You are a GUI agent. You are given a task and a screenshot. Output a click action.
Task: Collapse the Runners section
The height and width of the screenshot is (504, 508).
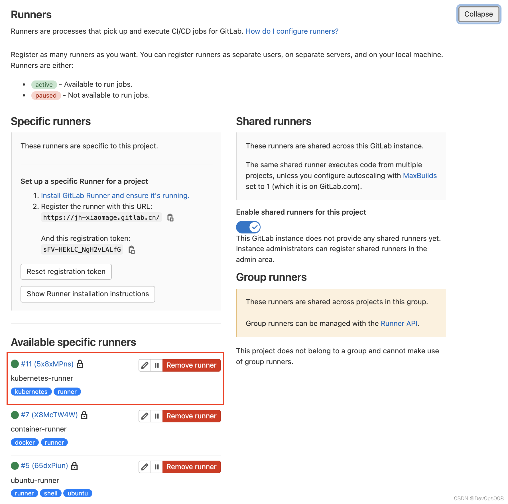pyautogui.click(x=478, y=14)
